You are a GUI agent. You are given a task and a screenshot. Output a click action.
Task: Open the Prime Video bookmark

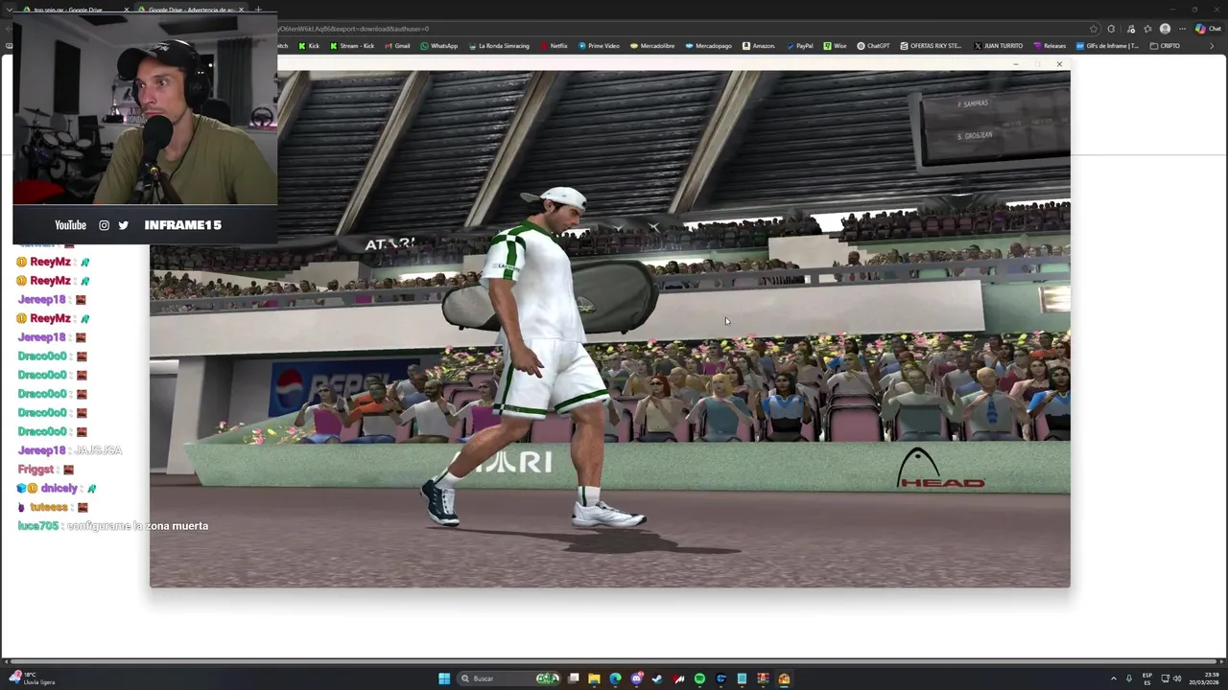point(599,46)
